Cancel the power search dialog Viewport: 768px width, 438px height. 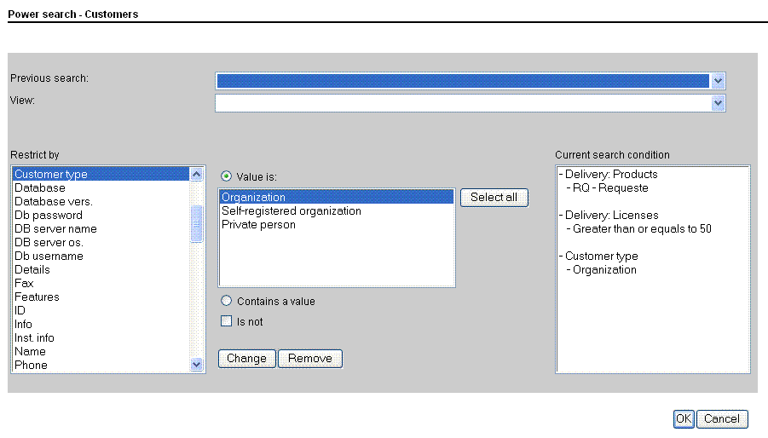click(722, 418)
